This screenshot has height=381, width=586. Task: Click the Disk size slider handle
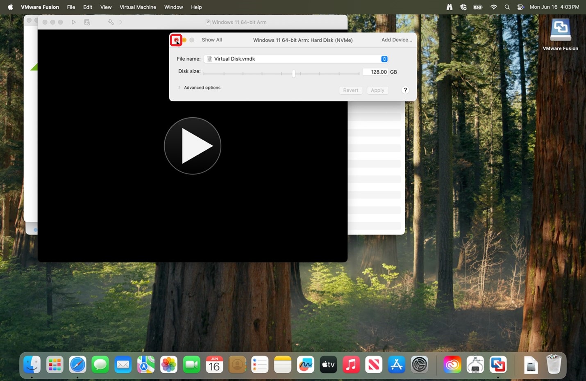[x=294, y=73]
